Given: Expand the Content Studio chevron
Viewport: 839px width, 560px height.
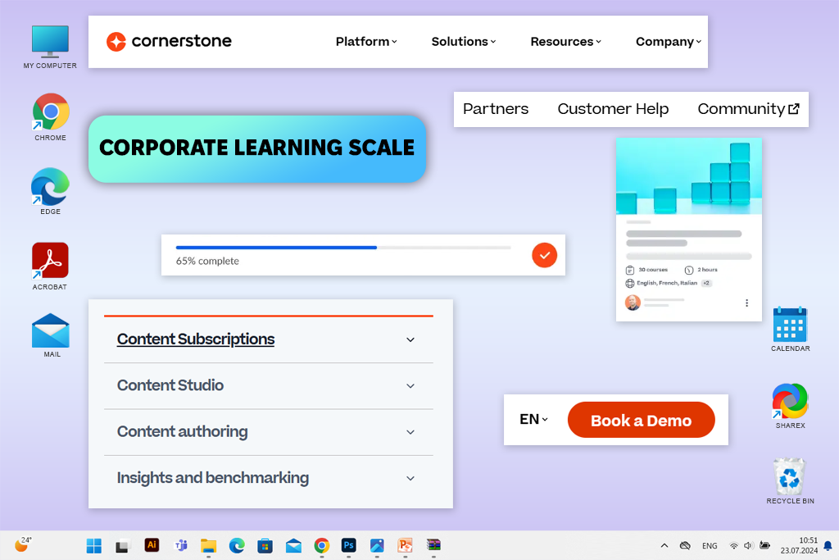Looking at the screenshot, I should click(410, 386).
